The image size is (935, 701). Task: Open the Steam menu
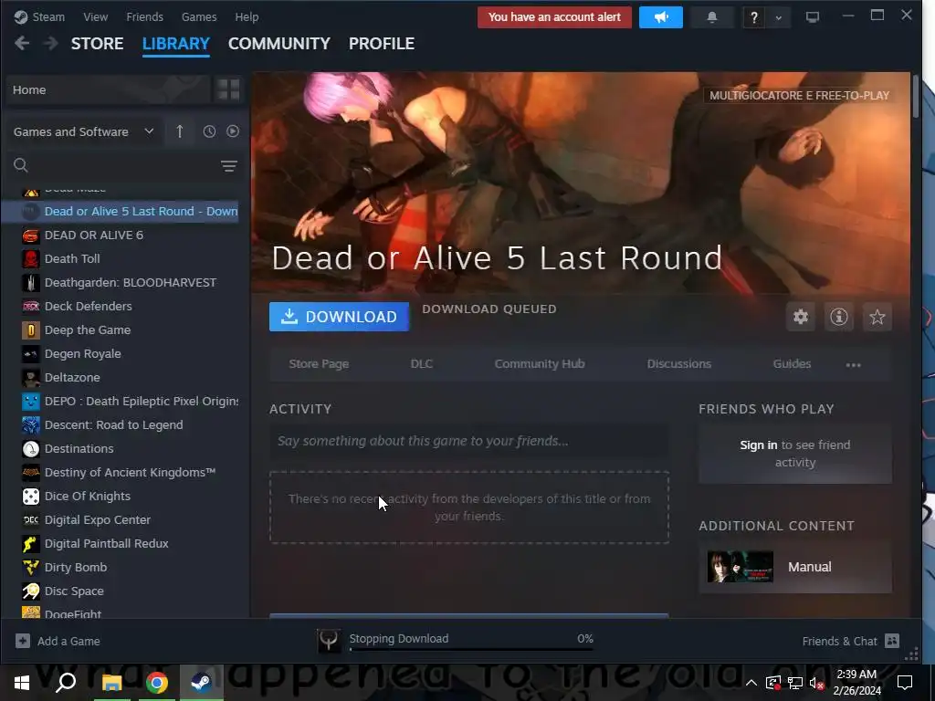point(40,16)
